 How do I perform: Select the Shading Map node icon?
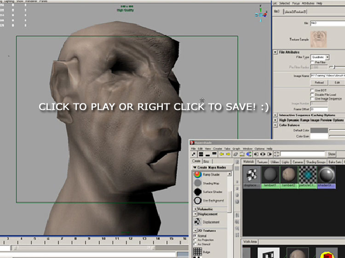197,183
